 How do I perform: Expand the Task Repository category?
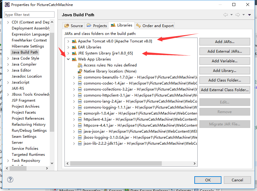[x=8, y=161]
